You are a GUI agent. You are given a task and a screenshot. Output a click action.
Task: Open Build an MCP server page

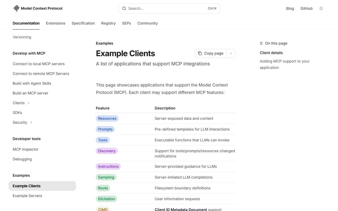[x=30, y=93]
